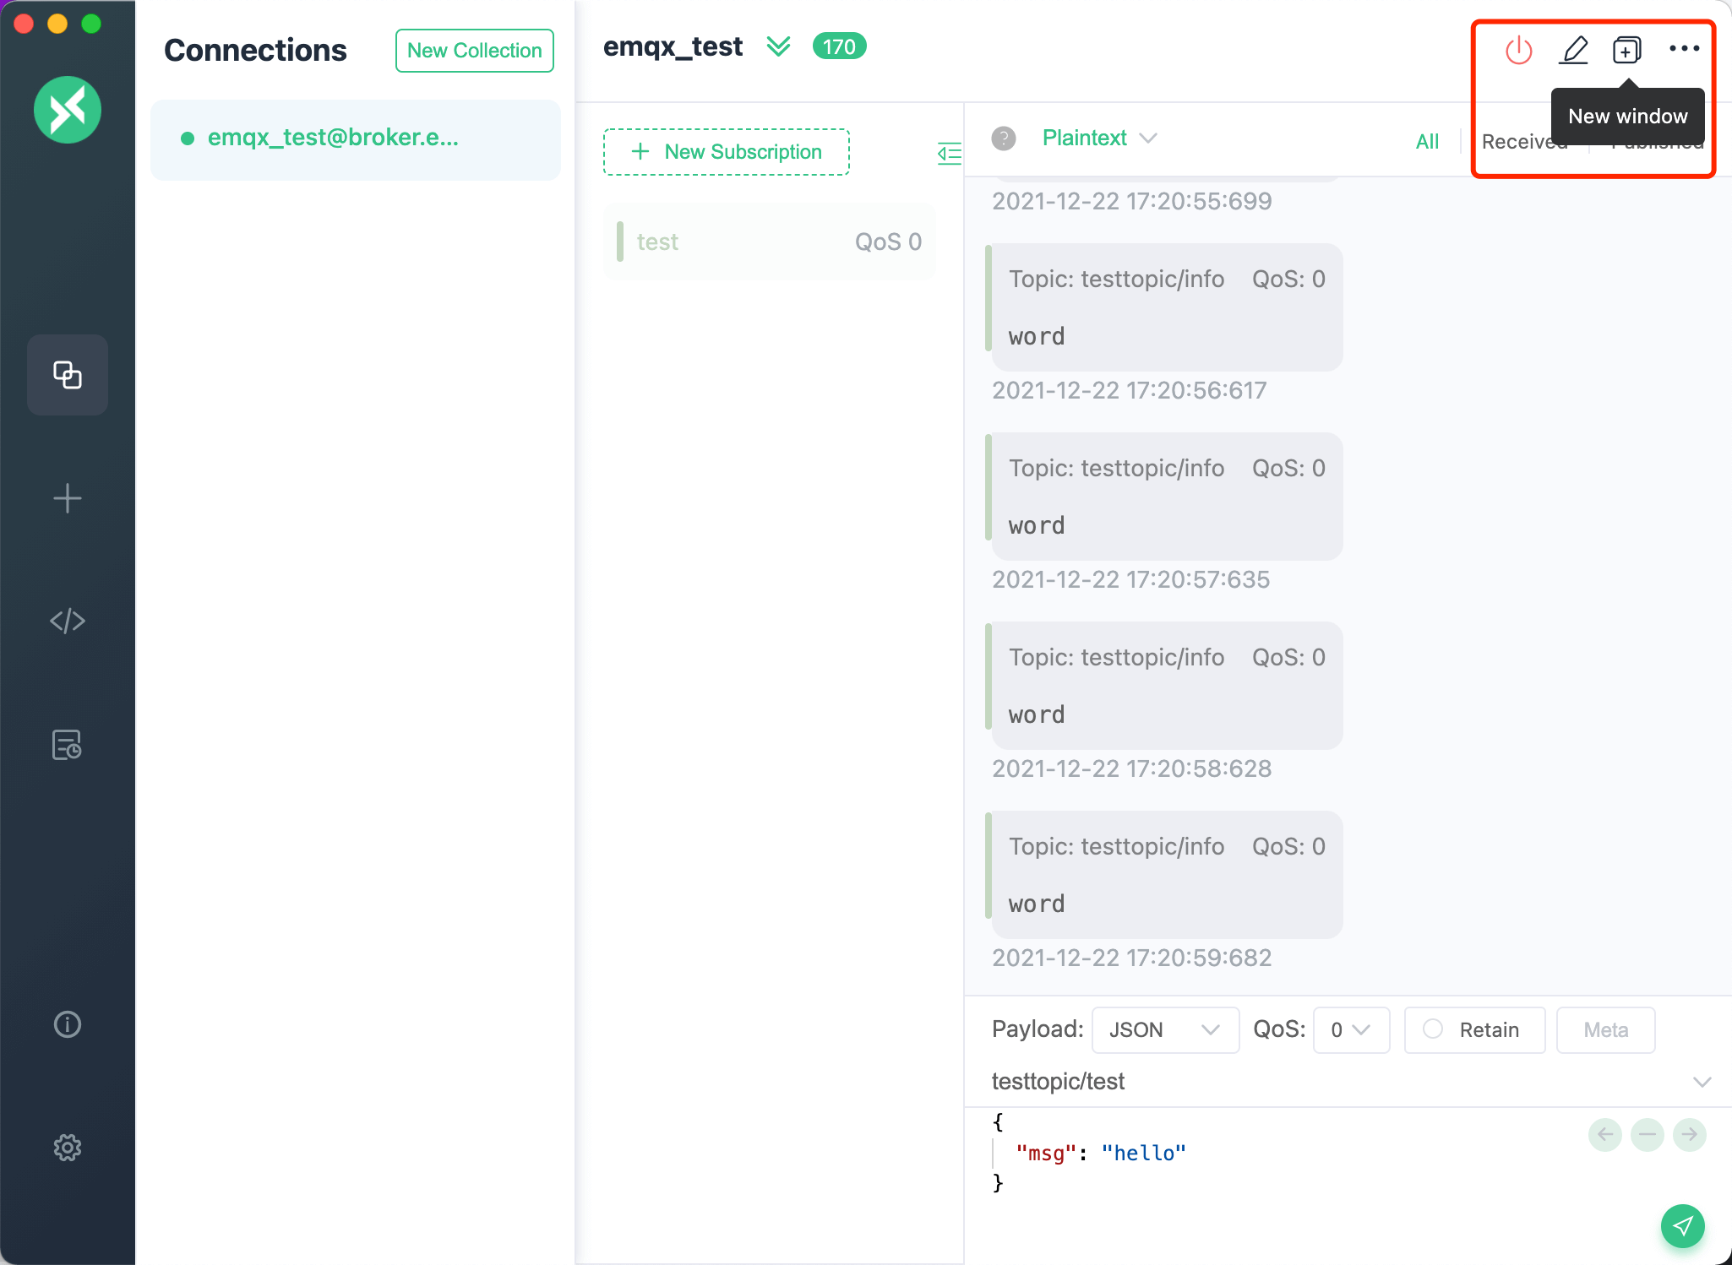Viewport: 1732px width, 1265px height.
Task: Expand the Payload JSON format dropdown
Action: (1164, 1029)
